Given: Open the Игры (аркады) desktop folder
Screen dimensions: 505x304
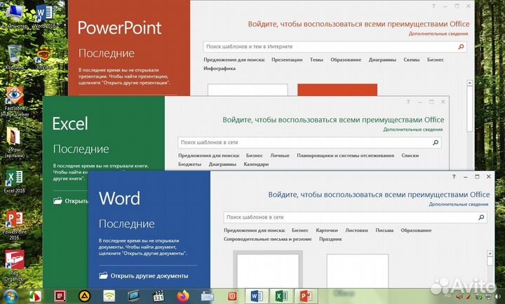Looking at the screenshot, I should click(14, 142).
